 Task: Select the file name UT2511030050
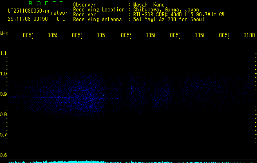(29, 11)
